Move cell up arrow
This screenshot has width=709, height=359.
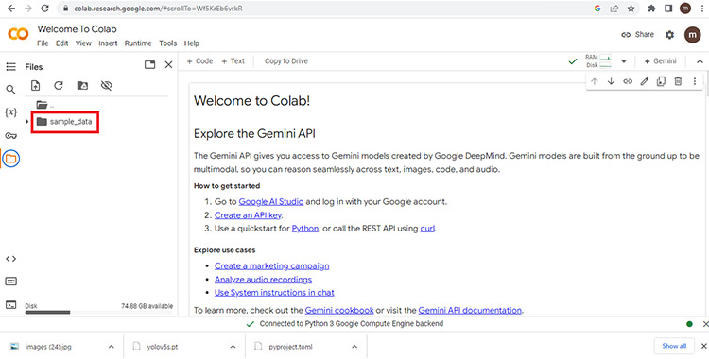point(595,81)
